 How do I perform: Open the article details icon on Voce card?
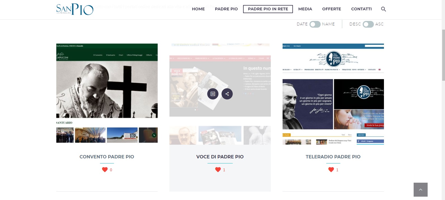point(213,94)
